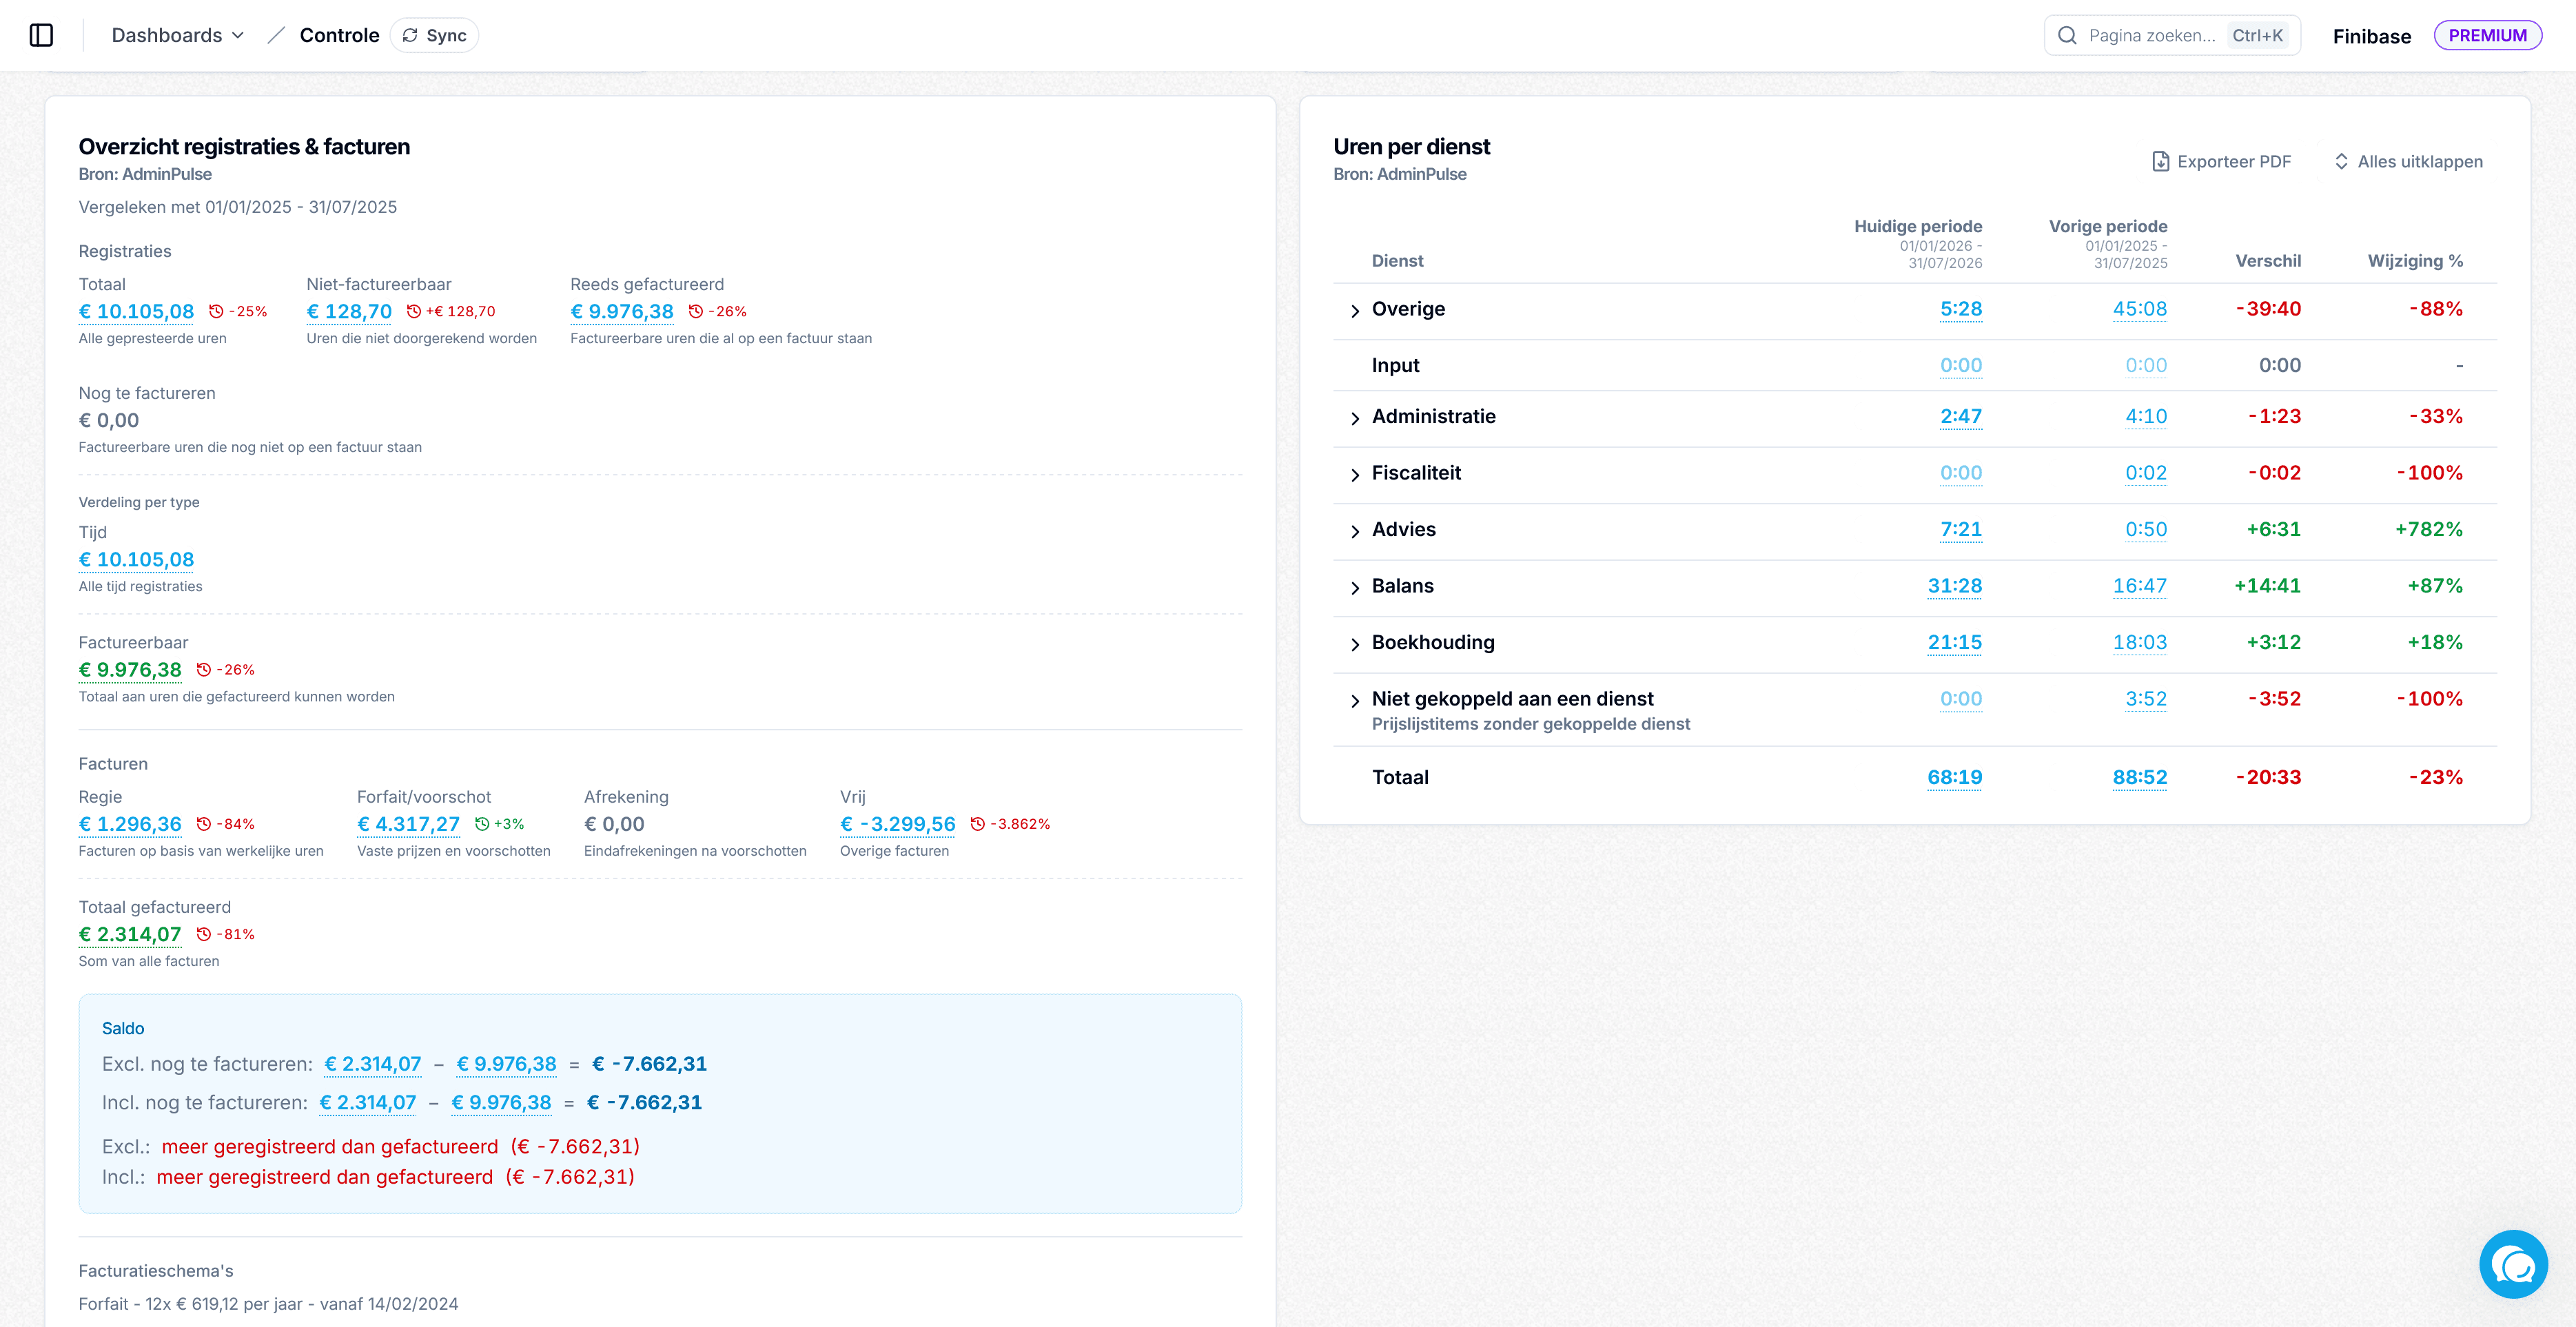
Task: Expand Niet gekoppeld aan een dienst row
Action: coord(1355,700)
